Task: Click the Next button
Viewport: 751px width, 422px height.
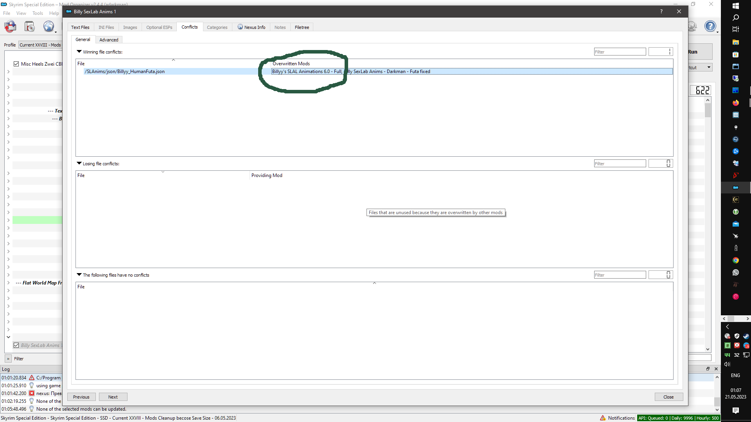Action: pos(113,397)
